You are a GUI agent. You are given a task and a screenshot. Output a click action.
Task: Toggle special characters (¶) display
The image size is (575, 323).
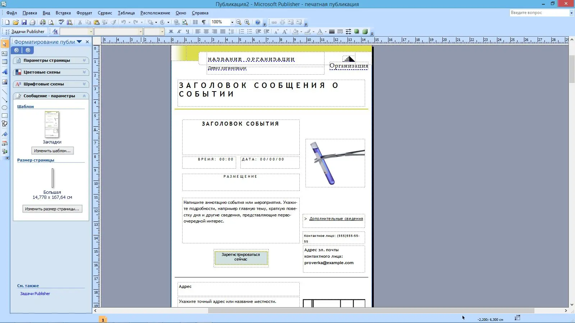coord(204,22)
